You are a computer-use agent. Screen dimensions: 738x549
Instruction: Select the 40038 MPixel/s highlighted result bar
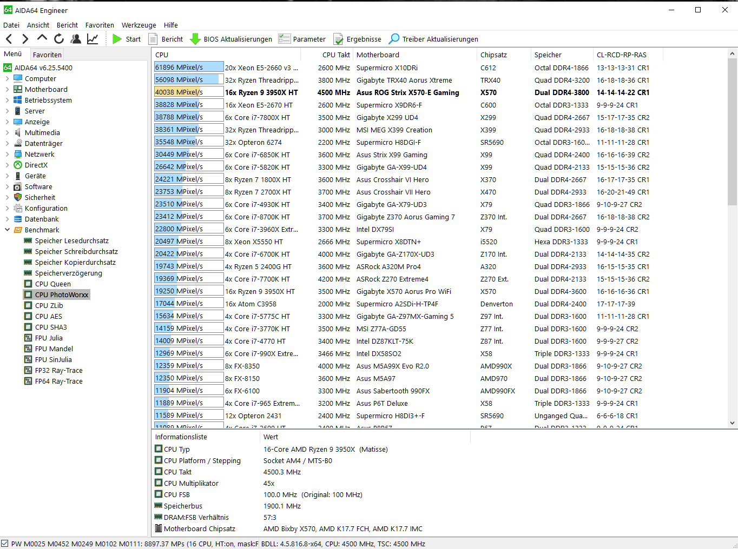pyautogui.click(x=189, y=92)
